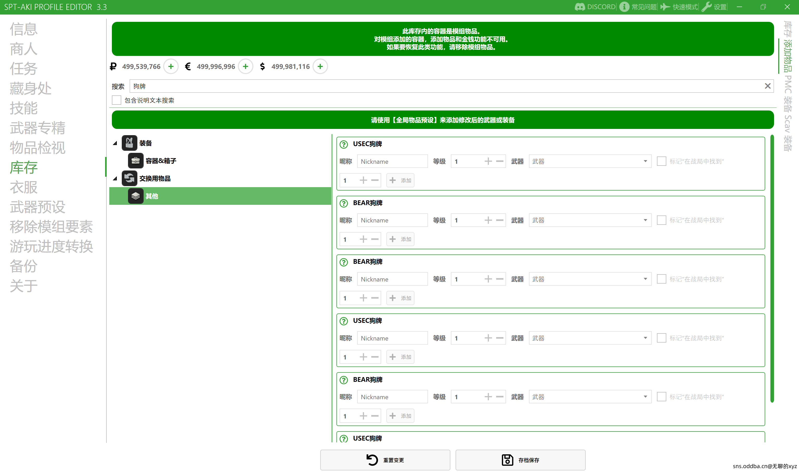This screenshot has height=472, width=799.
Task: Switch to 藏身处 section
Action: click(x=30, y=88)
